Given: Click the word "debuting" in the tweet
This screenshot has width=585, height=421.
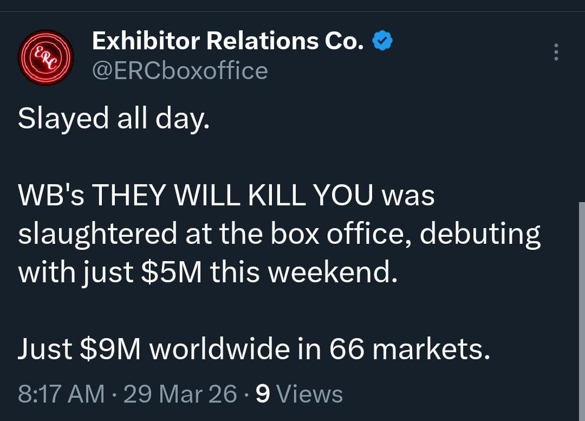Looking at the screenshot, I should coord(480,234).
